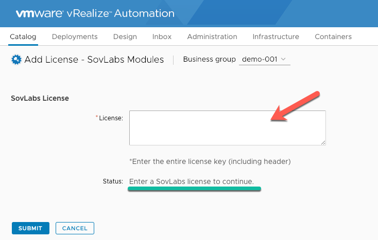Switch to the Catalog tab
The image size is (378, 240).
[23, 36]
